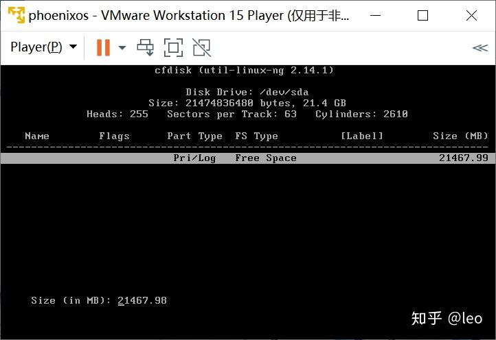Click the Name column header
This screenshot has height=340, width=496.
coord(37,136)
